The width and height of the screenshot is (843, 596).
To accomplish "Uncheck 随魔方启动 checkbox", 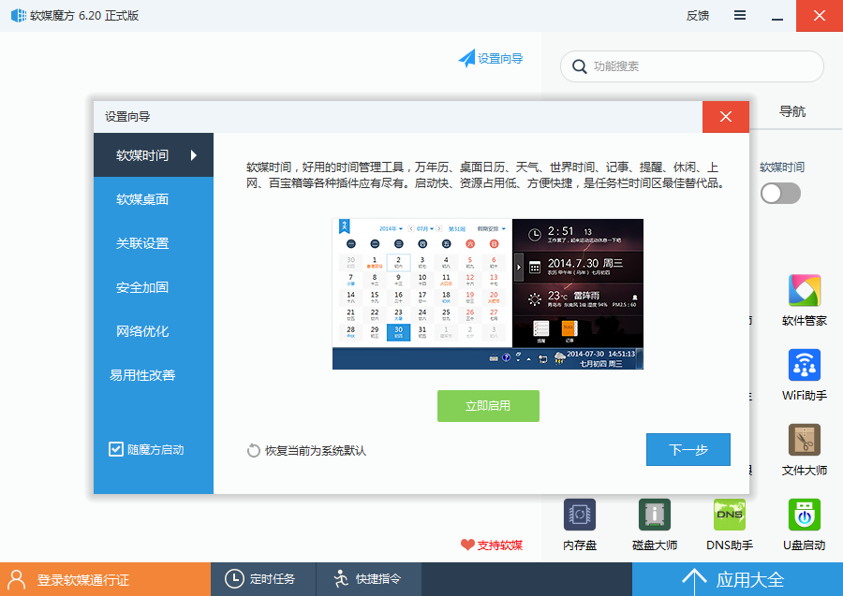I will (116, 449).
